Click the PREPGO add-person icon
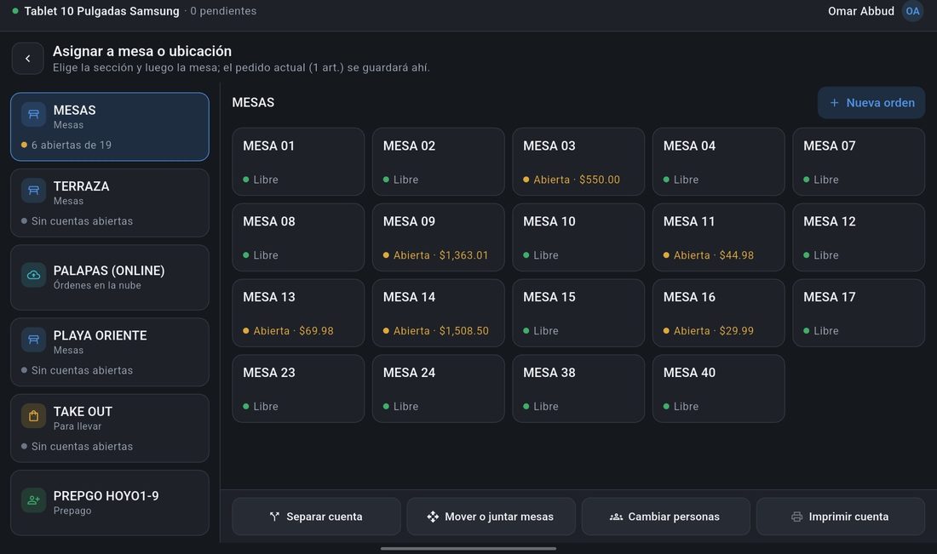This screenshot has height=554, width=937. [x=33, y=500]
